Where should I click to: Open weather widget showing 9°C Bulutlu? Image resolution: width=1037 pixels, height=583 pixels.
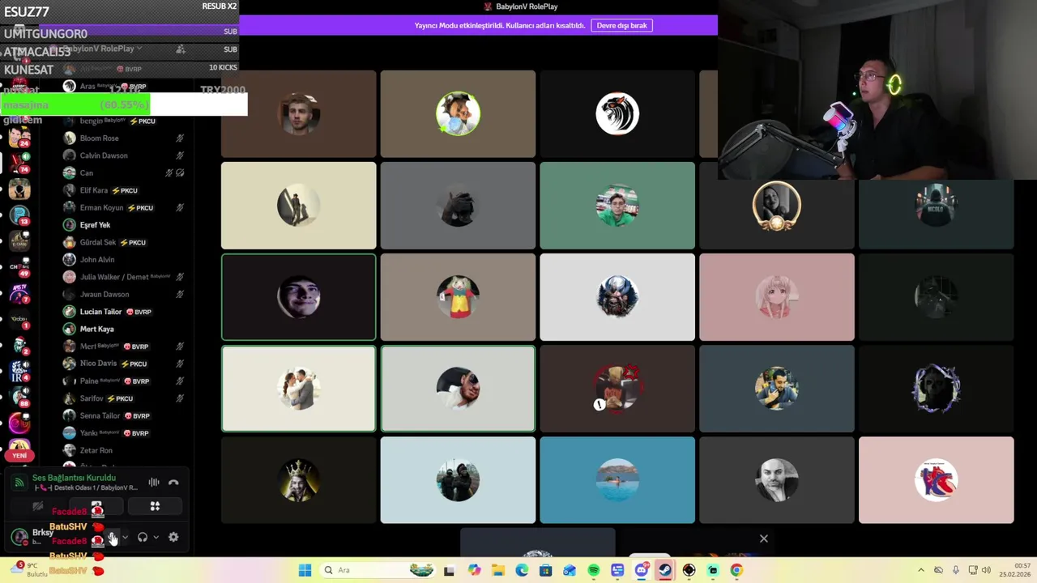29,570
